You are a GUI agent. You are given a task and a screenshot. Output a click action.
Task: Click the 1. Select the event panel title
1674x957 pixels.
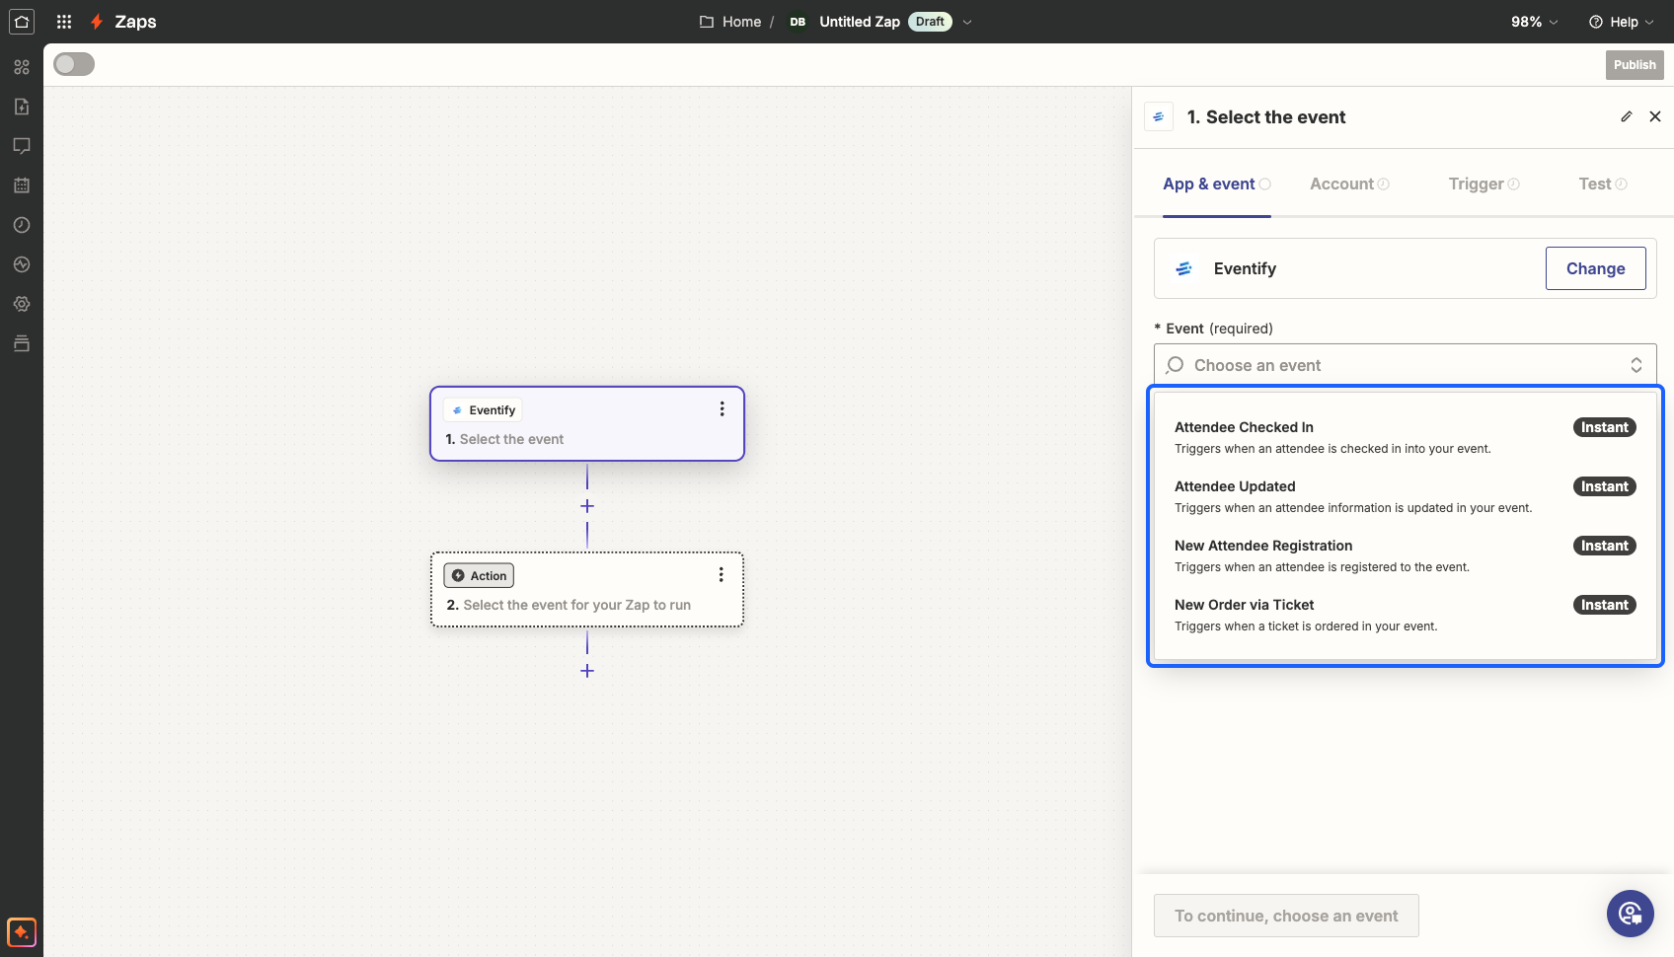(1265, 117)
